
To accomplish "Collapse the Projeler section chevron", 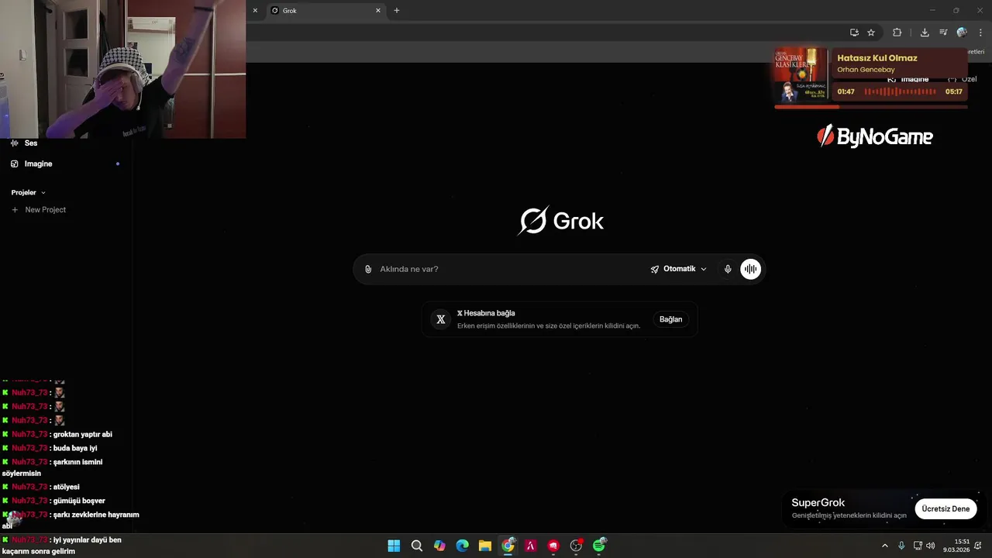I will pos(43,192).
